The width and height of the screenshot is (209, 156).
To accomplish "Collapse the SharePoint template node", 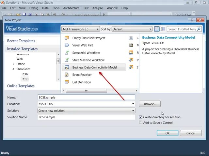I will click(13, 69).
